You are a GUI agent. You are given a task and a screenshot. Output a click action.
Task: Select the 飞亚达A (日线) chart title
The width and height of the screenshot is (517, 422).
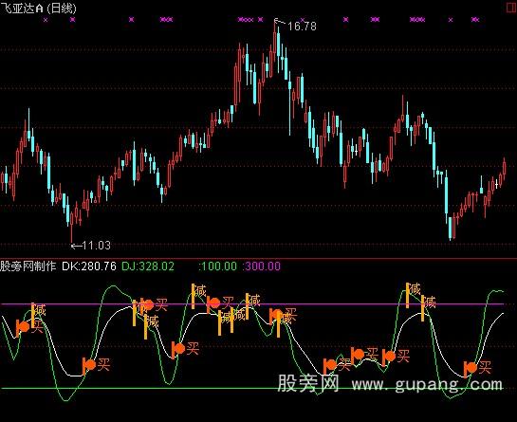[38, 9]
